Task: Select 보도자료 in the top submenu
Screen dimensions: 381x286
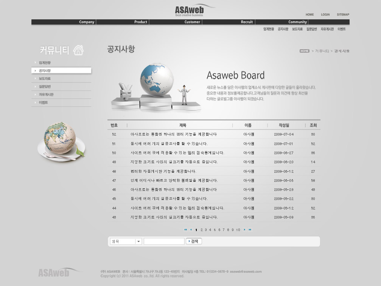Action: point(297,29)
